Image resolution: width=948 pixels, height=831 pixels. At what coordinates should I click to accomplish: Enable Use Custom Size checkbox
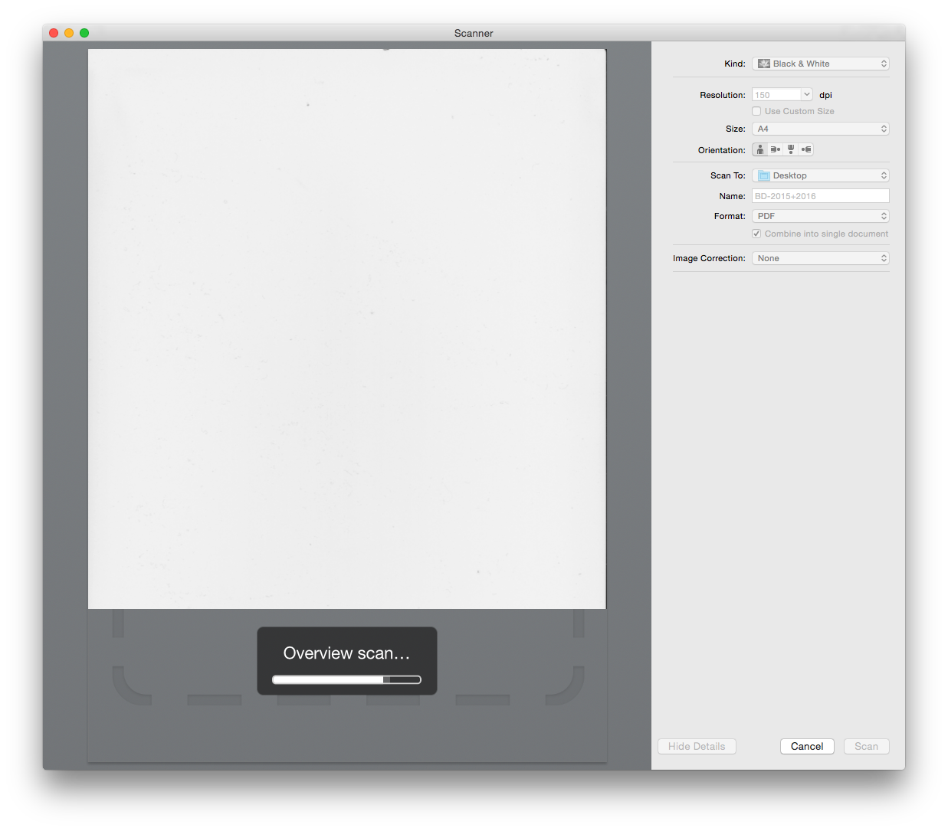pyautogui.click(x=756, y=111)
